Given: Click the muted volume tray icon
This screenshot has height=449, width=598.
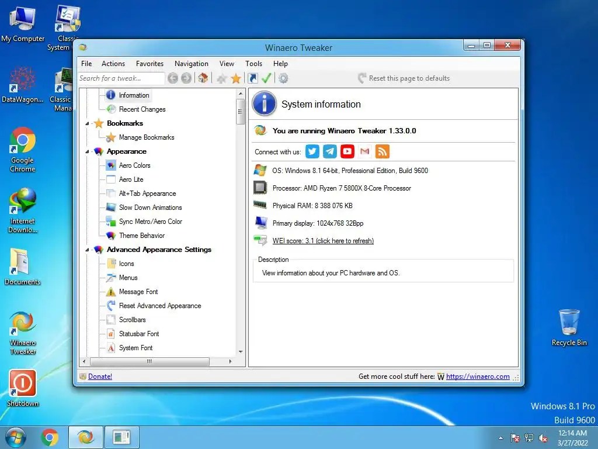Looking at the screenshot, I should pos(543,438).
